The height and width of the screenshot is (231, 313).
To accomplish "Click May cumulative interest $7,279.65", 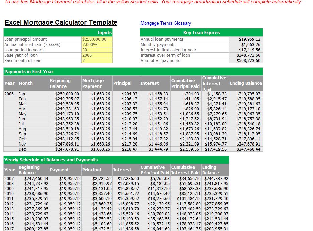I will [215, 114].
